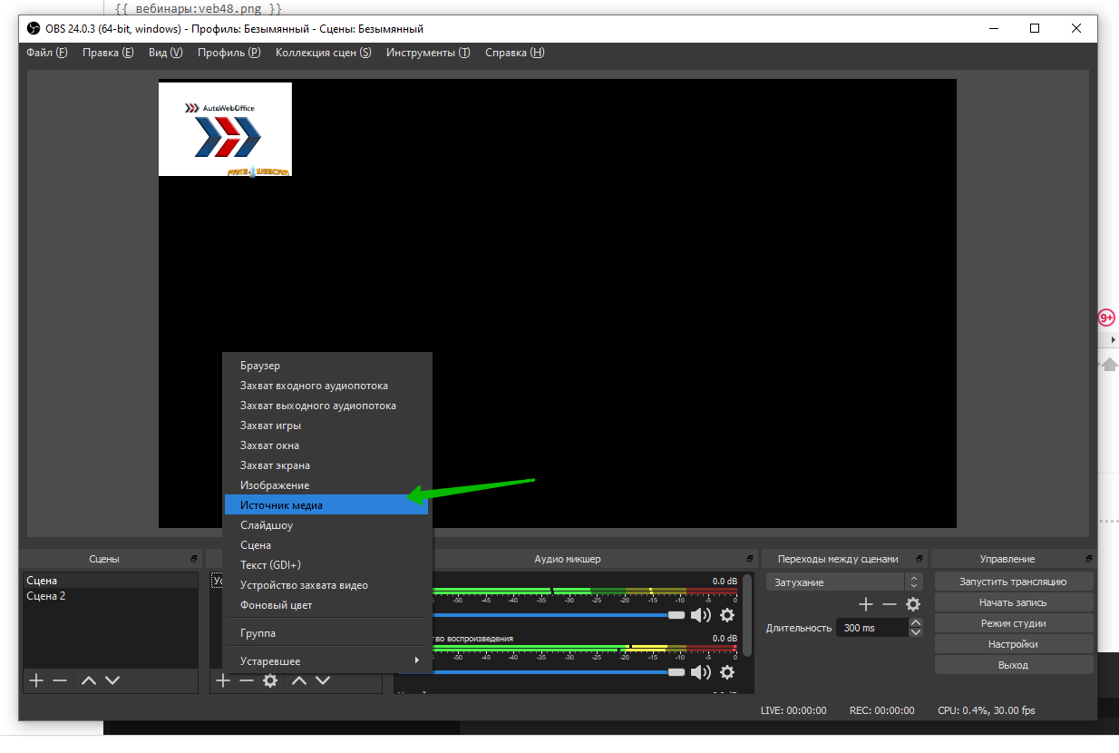The image size is (1119, 753).
Task: Move scene down in Сцены list
Action: pyautogui.click(x=112, y=680)
